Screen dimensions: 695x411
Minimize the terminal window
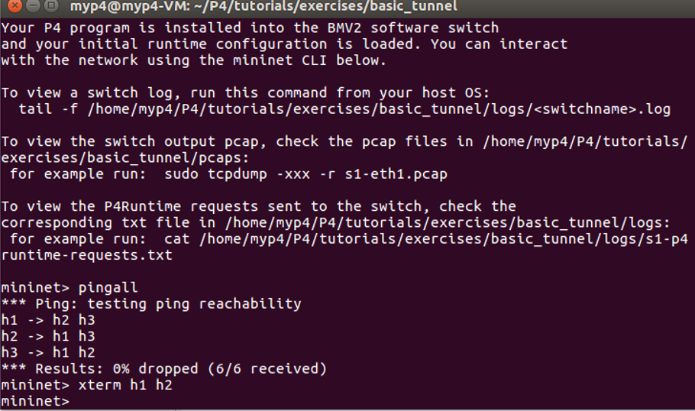(x=34, y=5)
